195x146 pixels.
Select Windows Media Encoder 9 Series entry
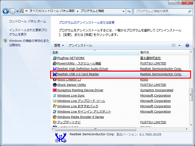[80, 117]
